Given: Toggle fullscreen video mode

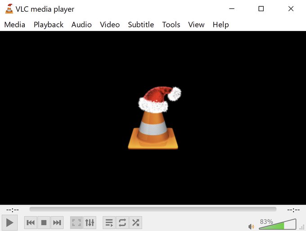Looking at the screenshot, I should coord(76,222).
